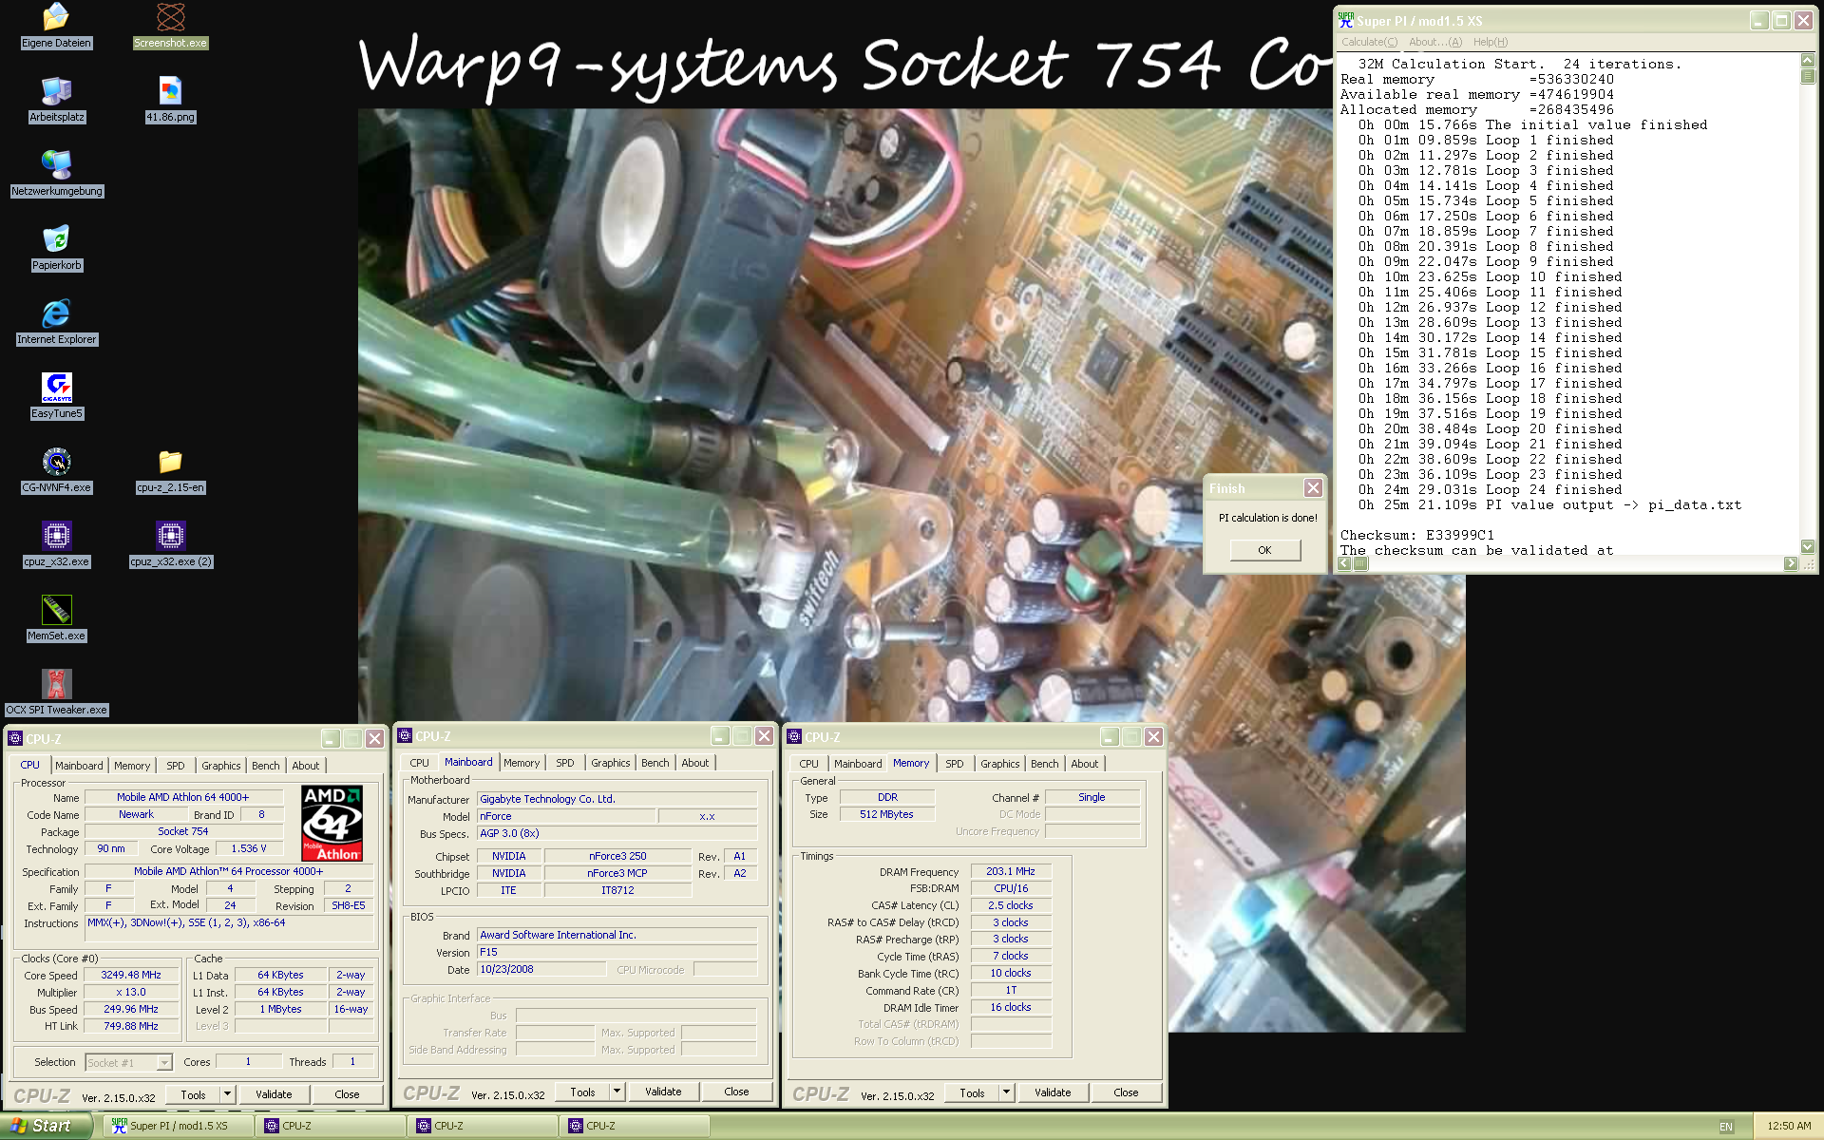Click the Manufacturer field Gigabyte Technology
Image resolution: width=1824 pixels, height=1140 pixels.
pos(617,799)
